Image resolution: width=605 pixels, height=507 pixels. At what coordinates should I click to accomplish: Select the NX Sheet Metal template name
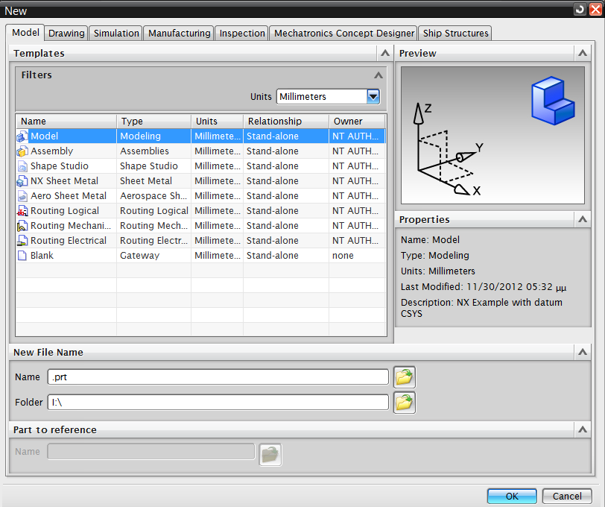(64, 181)
